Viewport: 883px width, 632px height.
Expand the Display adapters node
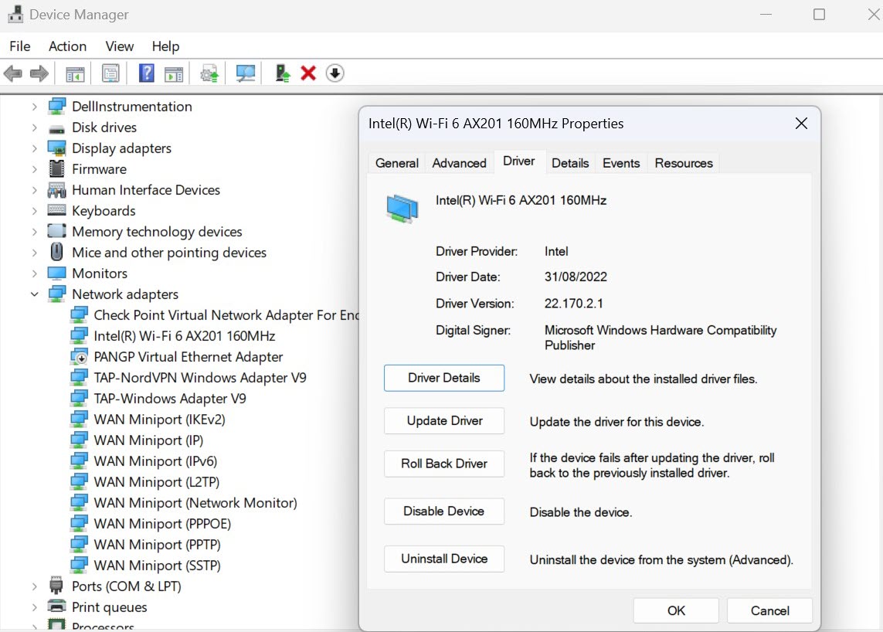click(34, 148)
